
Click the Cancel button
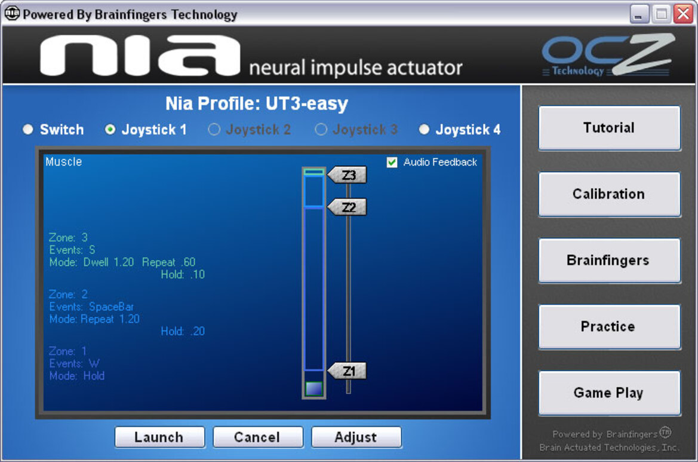[x=258, y=437]
